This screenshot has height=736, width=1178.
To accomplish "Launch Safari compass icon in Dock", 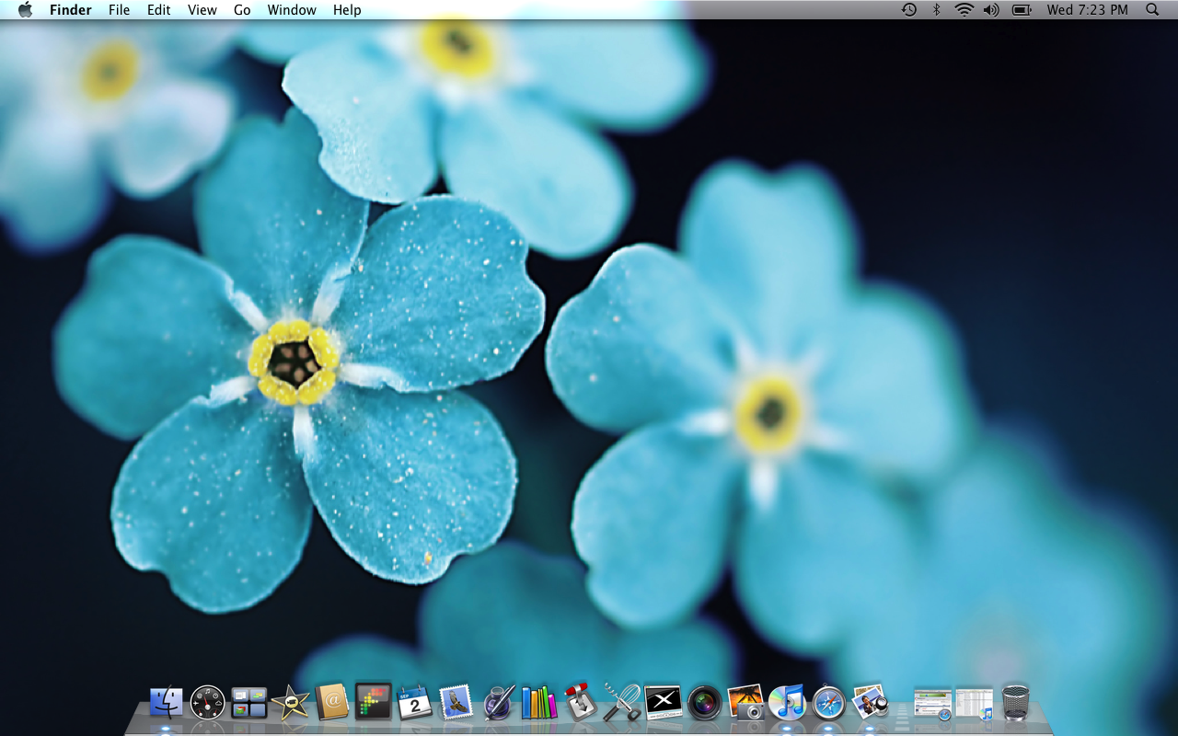I will 828,703.
